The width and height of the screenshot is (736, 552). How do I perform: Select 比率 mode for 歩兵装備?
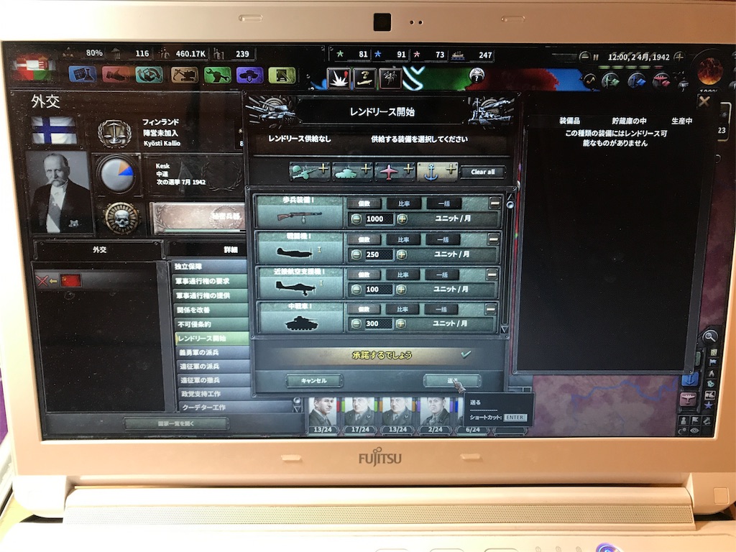404,203
